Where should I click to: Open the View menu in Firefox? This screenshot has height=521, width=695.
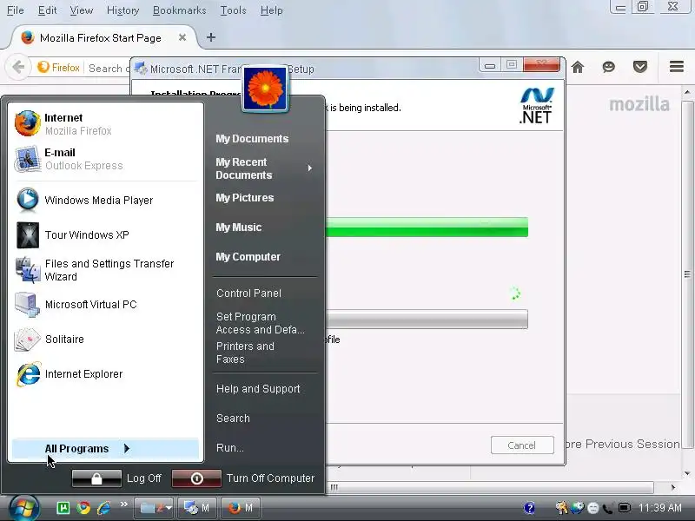tap(82, 10)
